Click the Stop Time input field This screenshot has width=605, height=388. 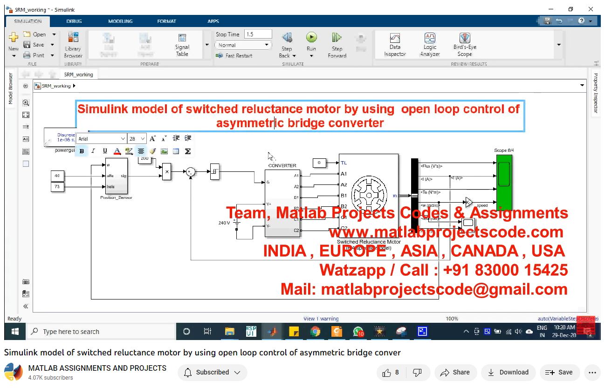pyautogui.click(x=258, y=34)
